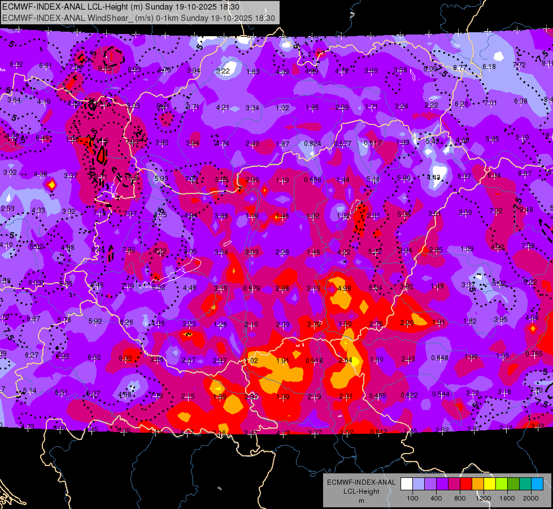Click the blue legend swatch
Viewport: 553px width, 509px height.
(537, 484)
